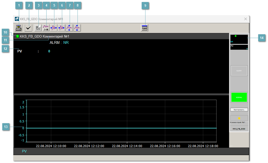The image size is (268, 163).
Task: Click the workstation monitor icon in toolbar
Action: [x=19, y=28]
